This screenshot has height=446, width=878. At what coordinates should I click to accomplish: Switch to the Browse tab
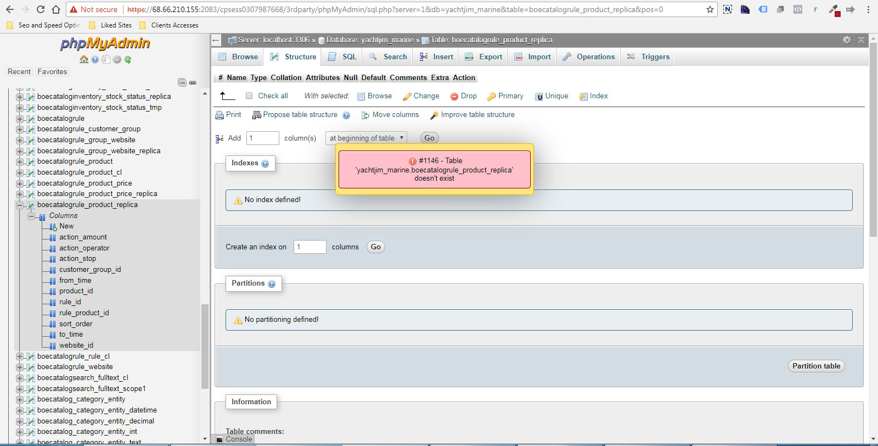tap(238, 57)
